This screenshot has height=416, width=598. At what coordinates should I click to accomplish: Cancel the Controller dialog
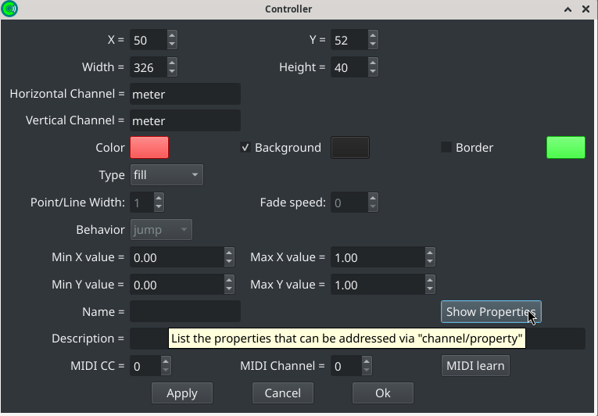coord(283,393)
